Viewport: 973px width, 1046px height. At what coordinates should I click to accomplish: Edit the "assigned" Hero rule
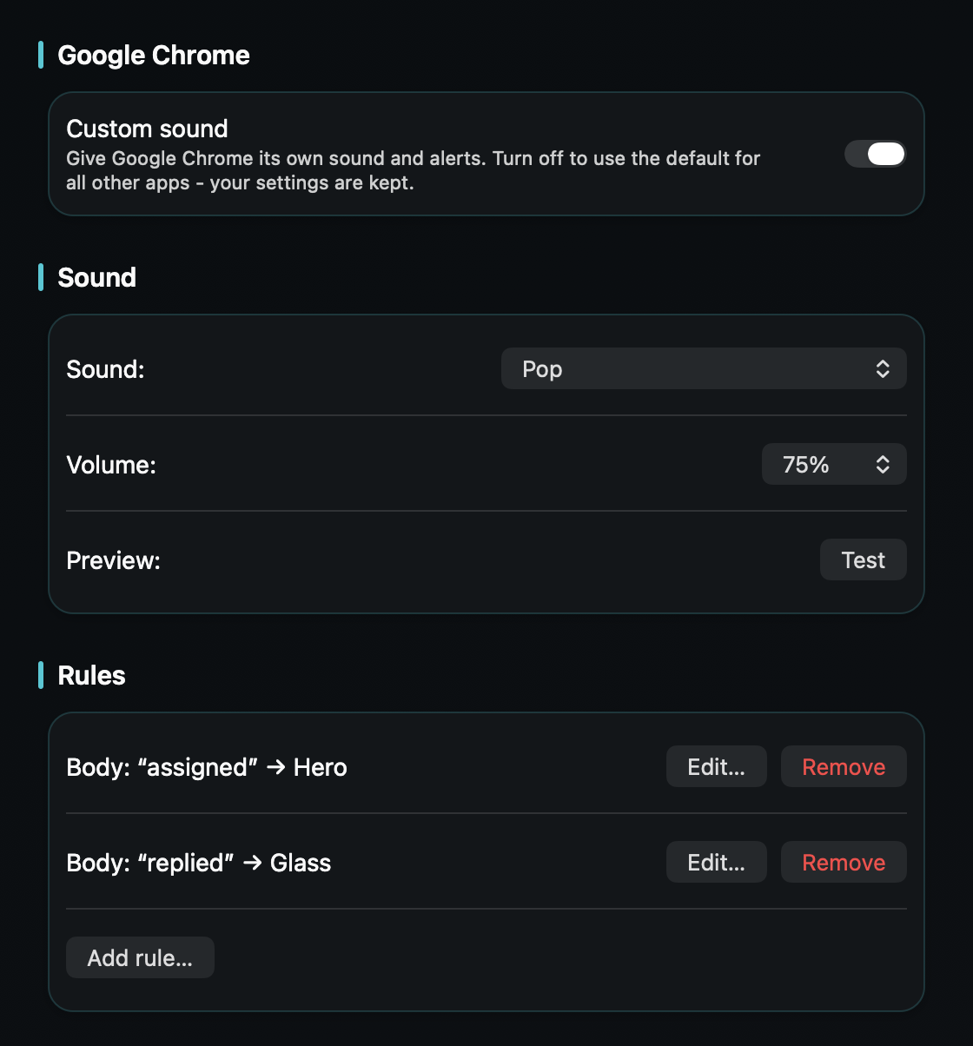tap(716, 767)
